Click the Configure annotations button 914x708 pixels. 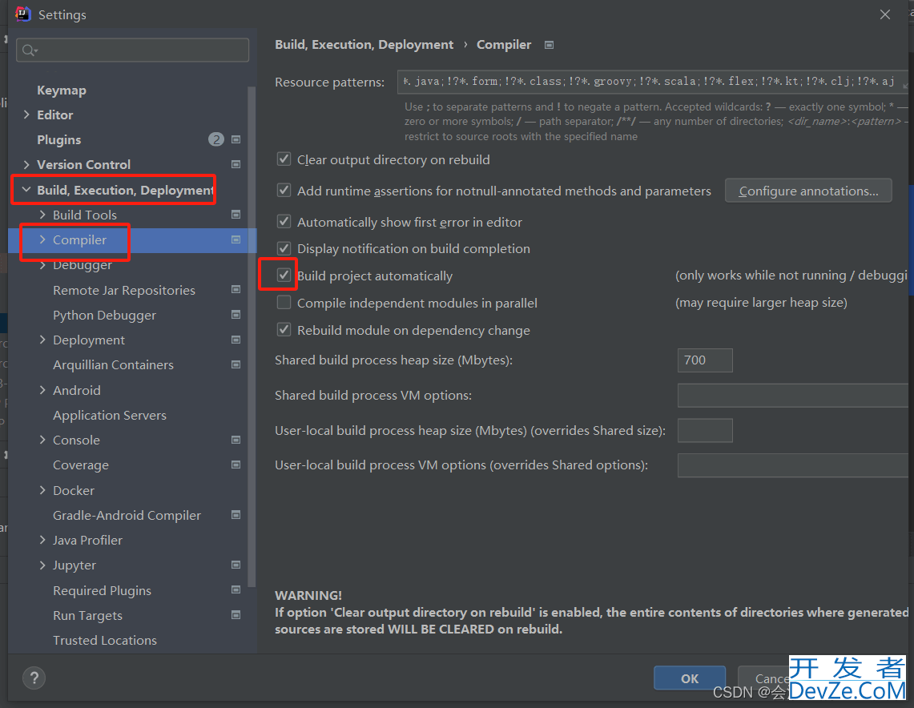(808, 191)
